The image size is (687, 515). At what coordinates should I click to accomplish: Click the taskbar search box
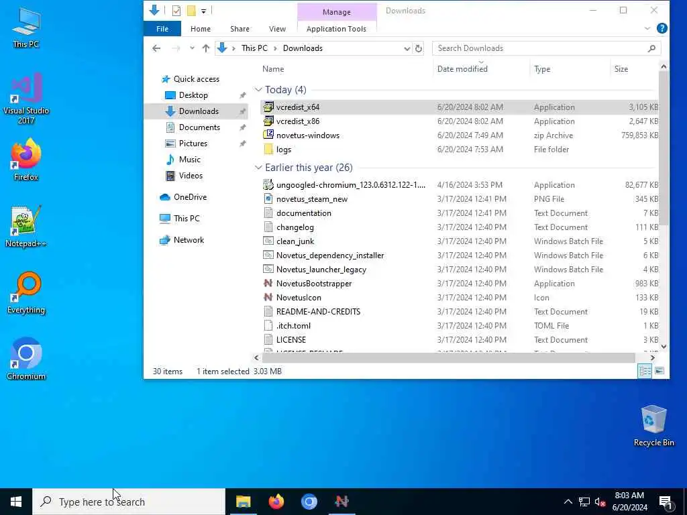pyautogui.click(x=129, y=502)
